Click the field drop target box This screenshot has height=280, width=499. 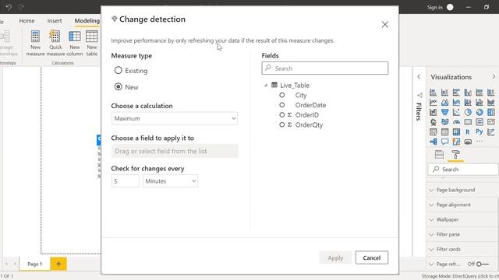[175, 151]
